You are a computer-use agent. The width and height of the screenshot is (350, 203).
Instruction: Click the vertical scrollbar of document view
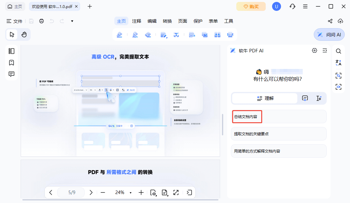coord(223,124)
